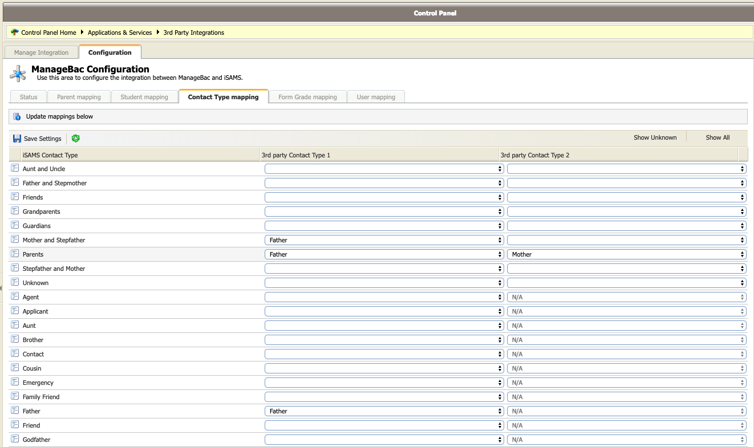Click the row icon beside Aunt
754x447 pixels.
coord(15,326)
